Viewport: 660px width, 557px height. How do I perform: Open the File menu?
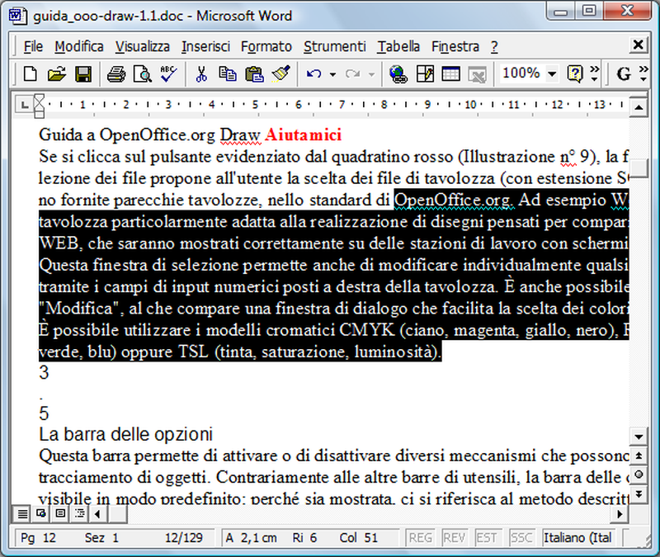tap(33, 46)
